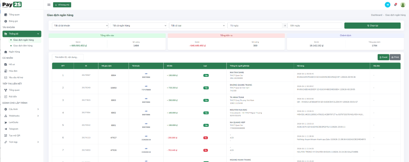Open Tất cả ngân hàng dropdown
Viewport: 409px width, 162px height.
click(139, 26)
